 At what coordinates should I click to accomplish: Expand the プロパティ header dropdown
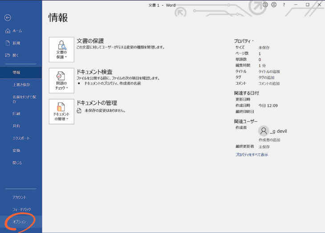(244, 41)
